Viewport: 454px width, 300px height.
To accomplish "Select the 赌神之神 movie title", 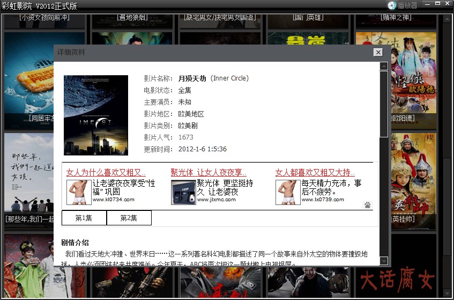I will (396, 17).
